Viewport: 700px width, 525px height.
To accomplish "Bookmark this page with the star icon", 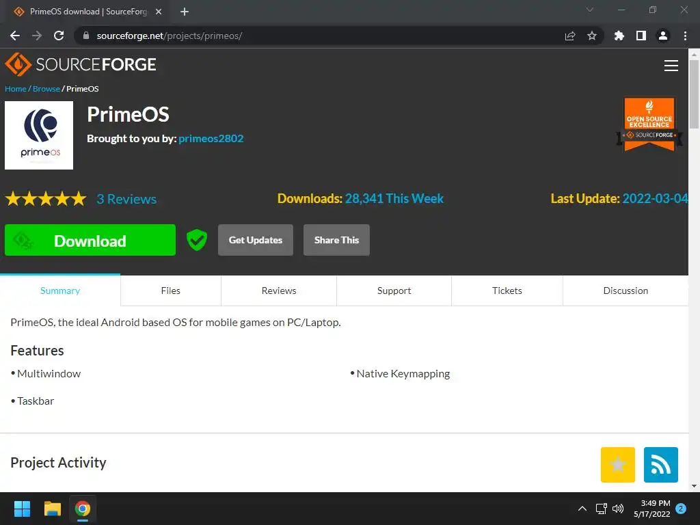I will [x=592, y=36].
